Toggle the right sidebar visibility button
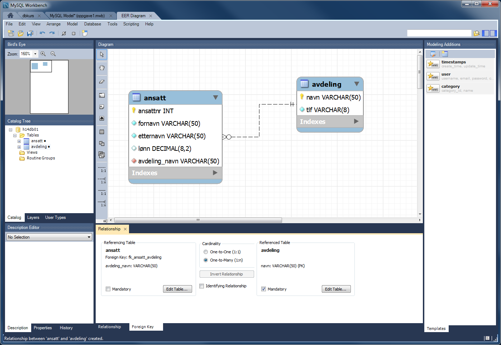501x345 pixels. pyautogui.click(x=493, y=33)
